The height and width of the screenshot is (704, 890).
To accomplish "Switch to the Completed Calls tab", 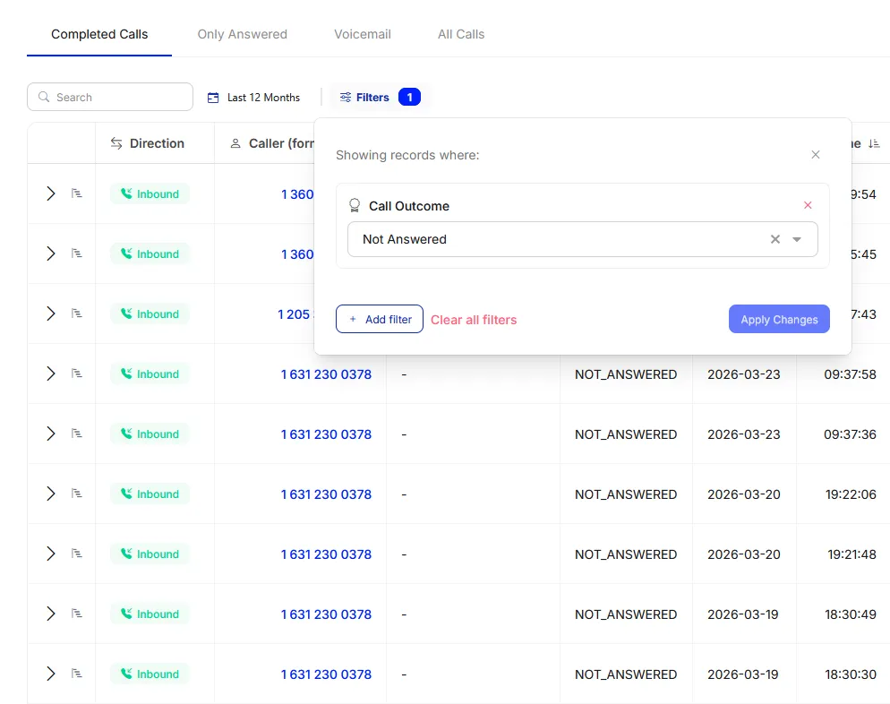I will (x=99, y=34).
